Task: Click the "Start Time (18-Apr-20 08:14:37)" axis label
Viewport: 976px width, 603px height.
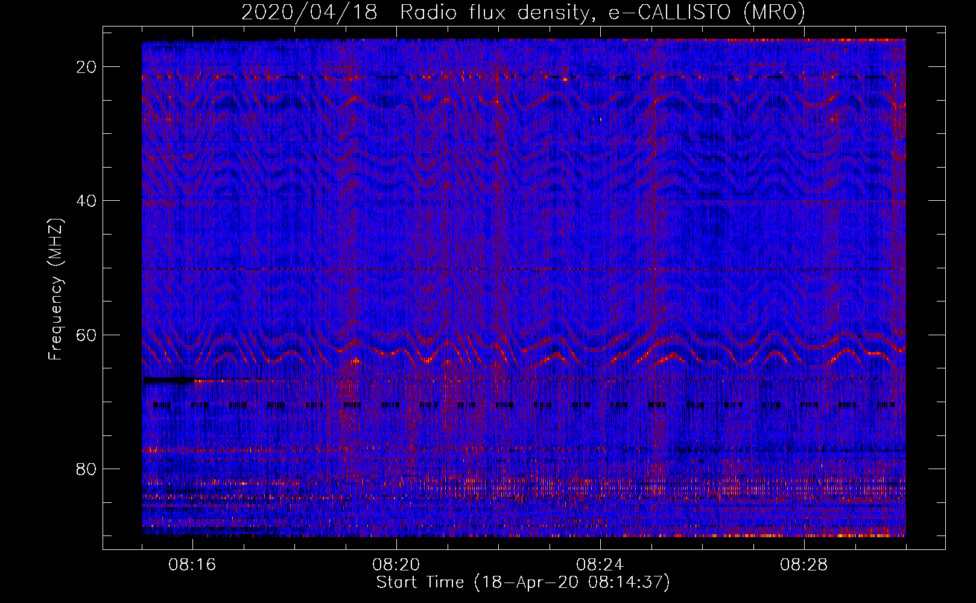Action: click(x=523, y=582)
